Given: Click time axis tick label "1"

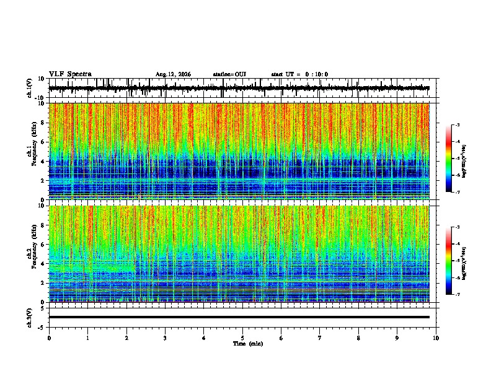Looking at the screenshot, I should (88, 338).
